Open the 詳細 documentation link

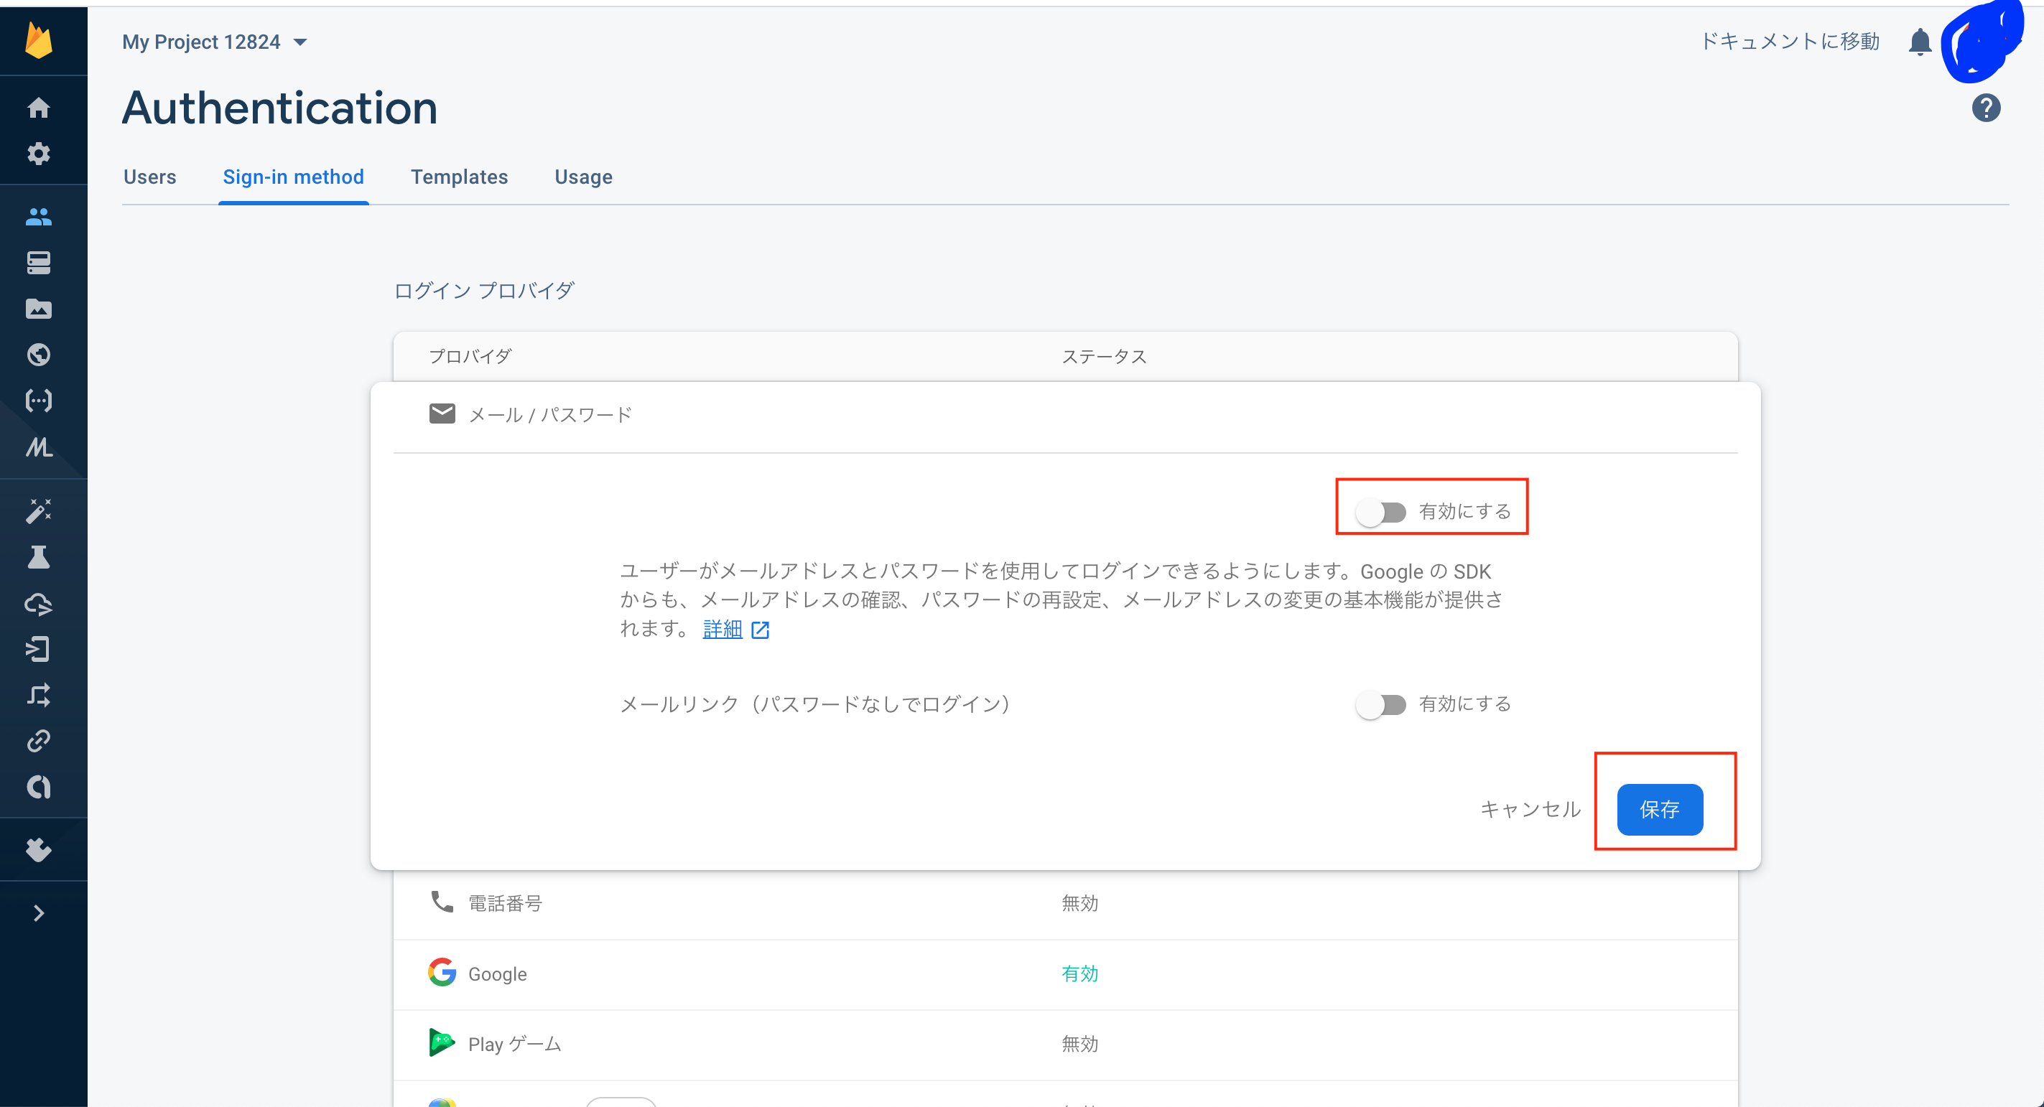click(722, 629)
